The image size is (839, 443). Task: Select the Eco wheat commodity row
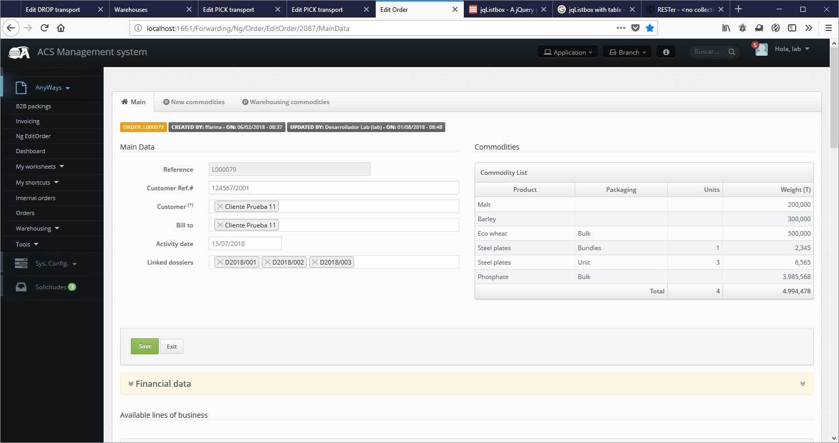click(x=644, y=233)
